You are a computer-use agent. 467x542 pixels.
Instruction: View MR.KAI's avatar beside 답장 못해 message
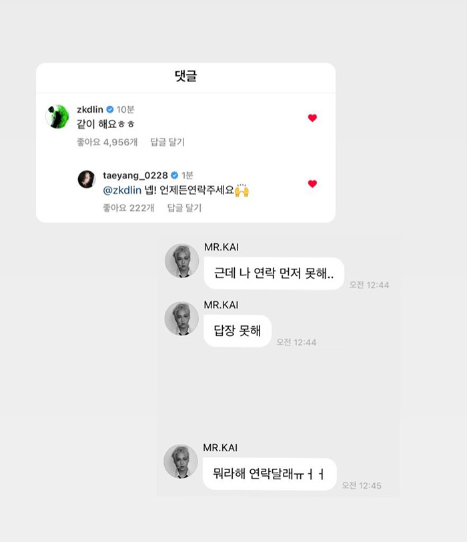pos(181,319)
